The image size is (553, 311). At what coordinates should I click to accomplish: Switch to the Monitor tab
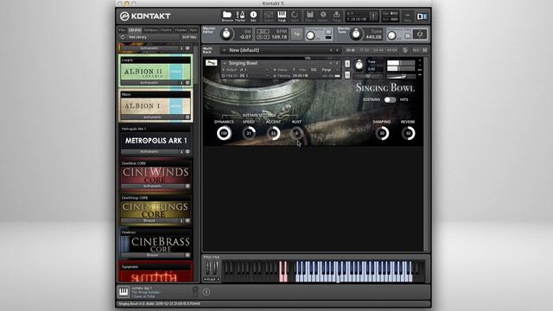(166, 30)
